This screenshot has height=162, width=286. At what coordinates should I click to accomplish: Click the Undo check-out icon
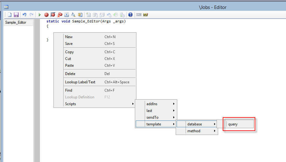click(109, 15)
